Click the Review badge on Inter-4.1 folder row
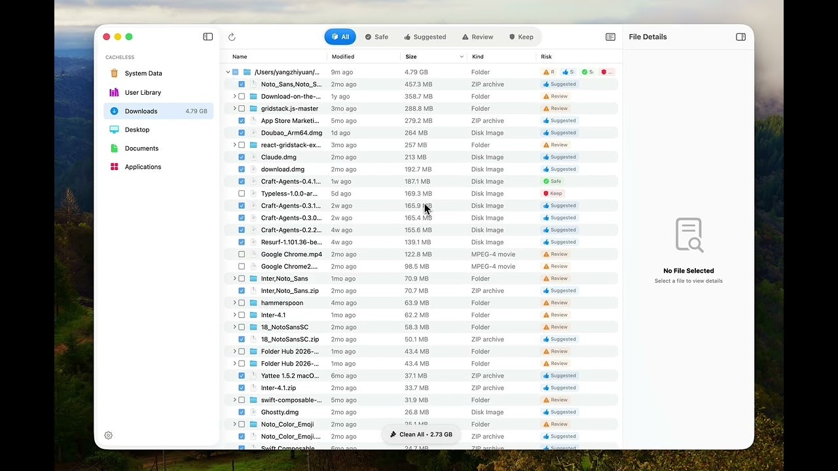Image resolution: width=838 pixels, height=471 pixels. click(x=555, y=315)
